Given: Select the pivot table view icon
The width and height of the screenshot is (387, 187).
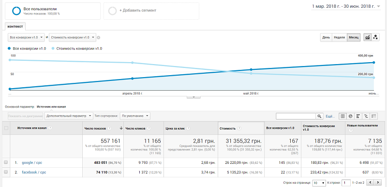Looking at the screenshot, I should [374, 116].
